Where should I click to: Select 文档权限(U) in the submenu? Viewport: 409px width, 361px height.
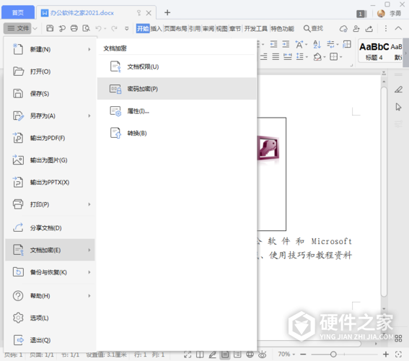point(177,66)
